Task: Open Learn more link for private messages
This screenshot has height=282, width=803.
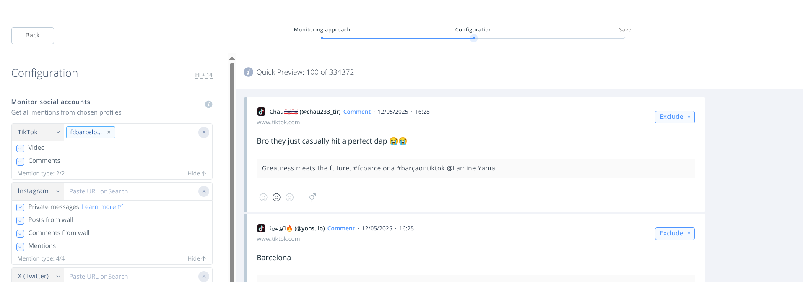Action: tap(102, 207)
